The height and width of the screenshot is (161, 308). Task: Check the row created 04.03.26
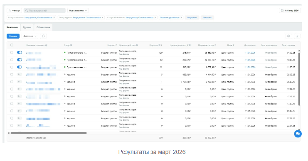pyautogui.click(x=12, y=53)
